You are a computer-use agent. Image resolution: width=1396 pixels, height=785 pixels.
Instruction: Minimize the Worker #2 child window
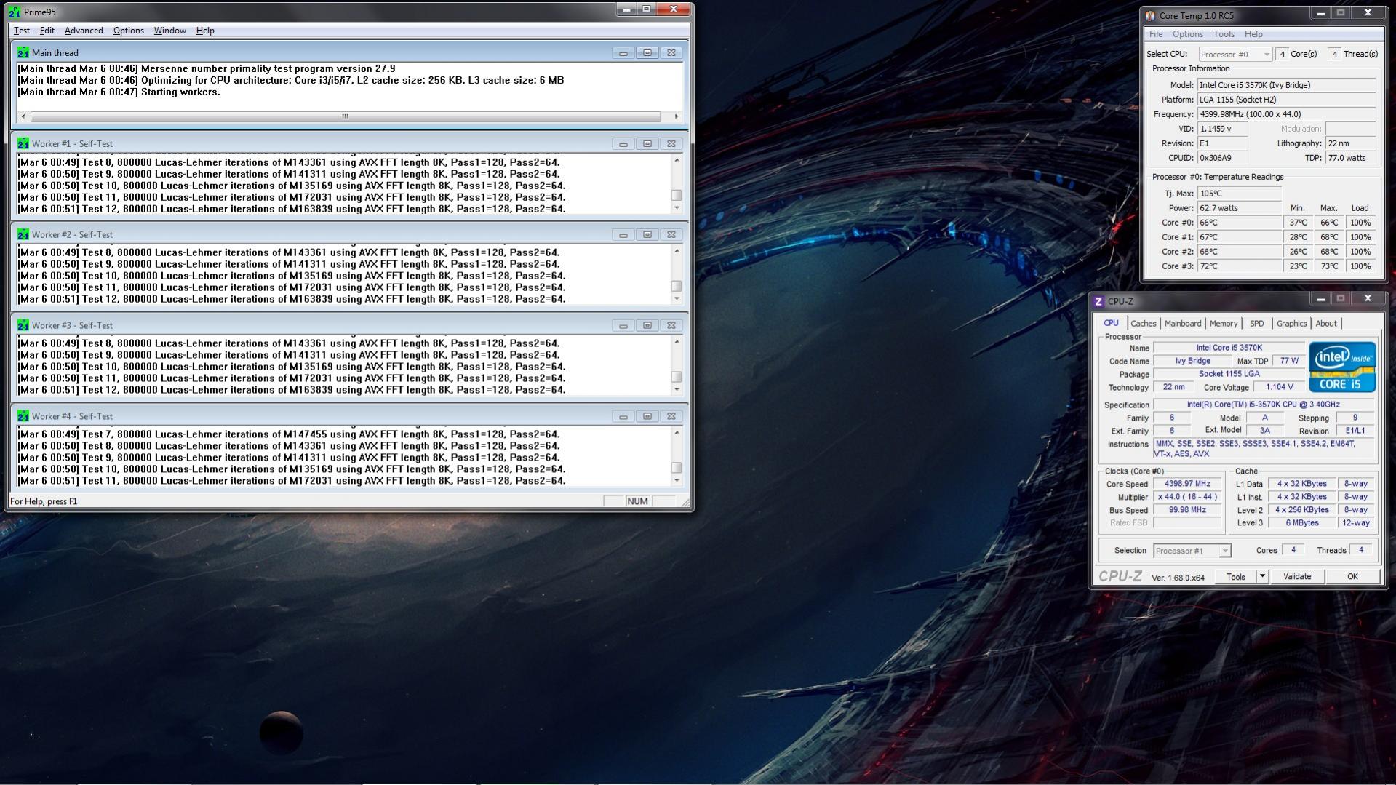pos(623,234)
